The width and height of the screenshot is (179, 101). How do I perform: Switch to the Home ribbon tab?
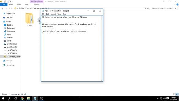(11, 4)
